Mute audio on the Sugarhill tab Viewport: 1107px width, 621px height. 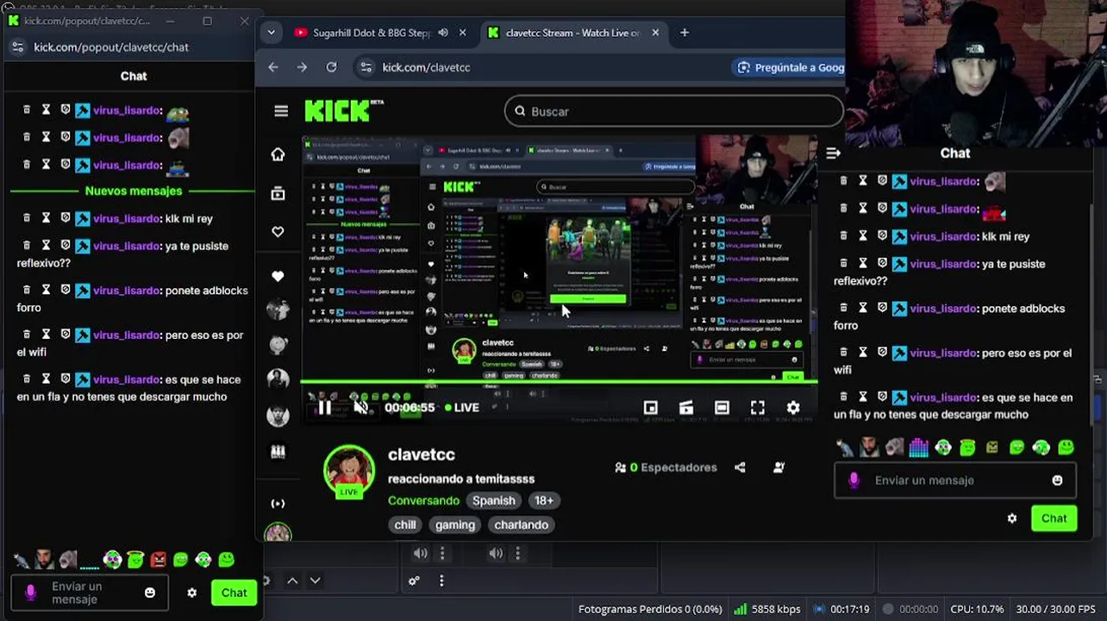[443, 33]
